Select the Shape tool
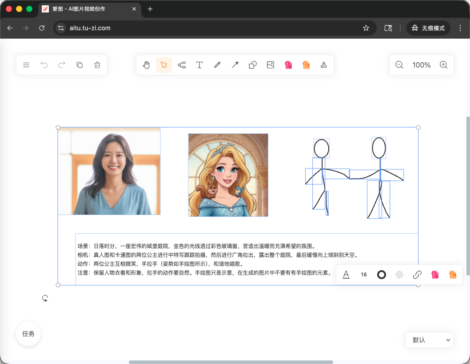Viewport: 470px width, 364px height. coord(253,65)
